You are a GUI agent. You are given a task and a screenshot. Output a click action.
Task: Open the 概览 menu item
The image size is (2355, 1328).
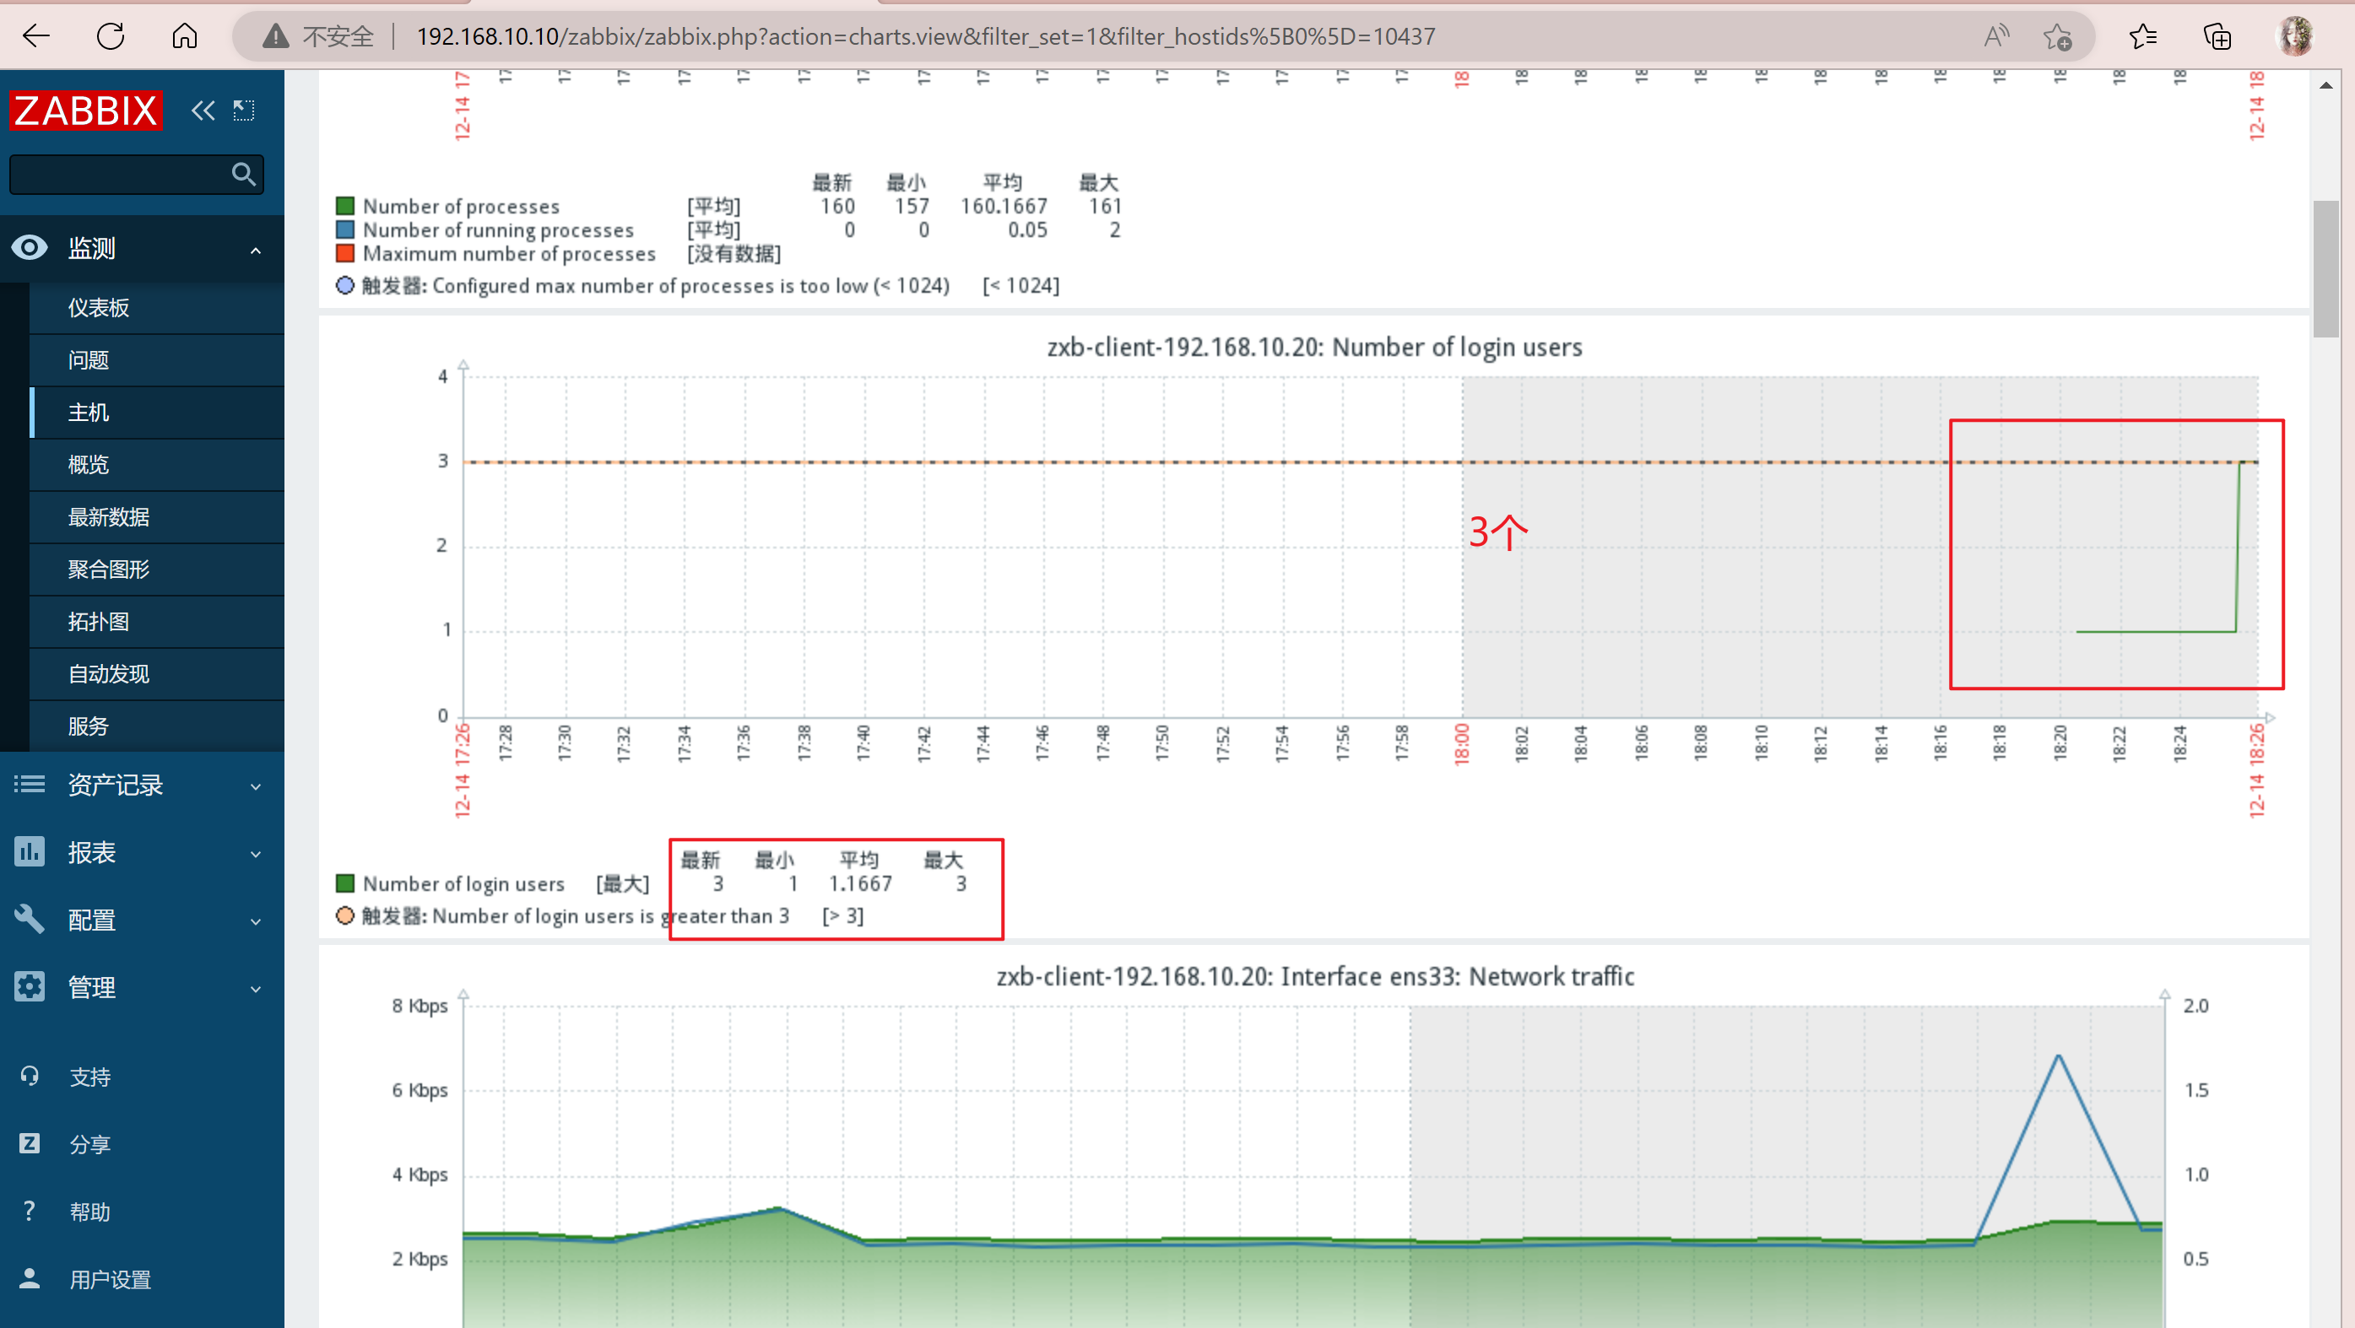(x=157, y=465)
